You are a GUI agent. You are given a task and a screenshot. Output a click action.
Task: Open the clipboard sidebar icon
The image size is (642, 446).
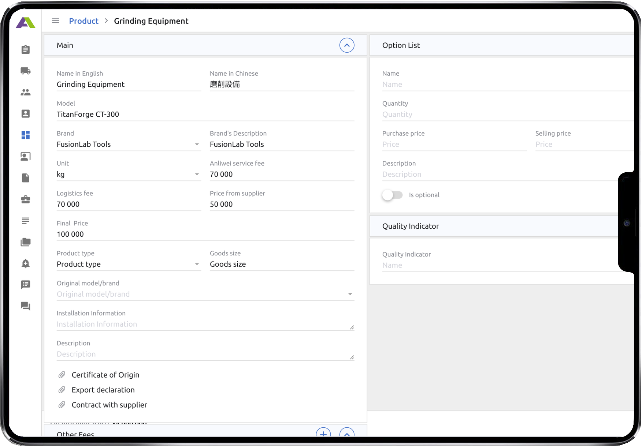[x=26, y=49]
